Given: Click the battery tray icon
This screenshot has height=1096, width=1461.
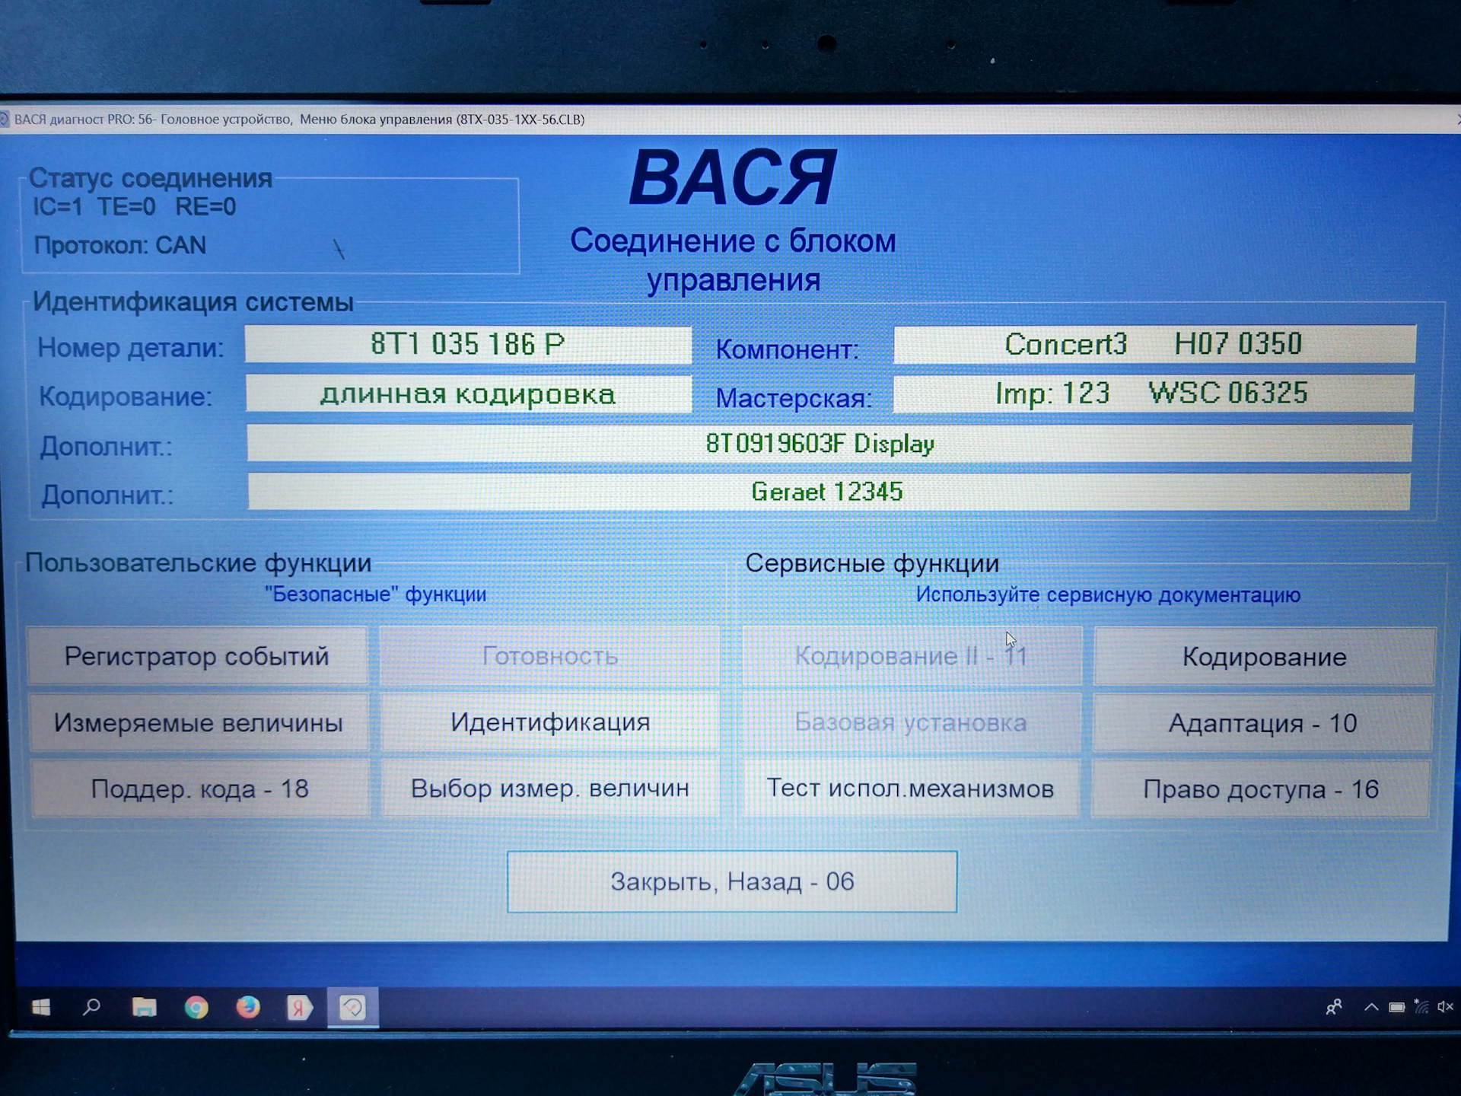Looking at the screenshot, I should pos(1396,1007).
